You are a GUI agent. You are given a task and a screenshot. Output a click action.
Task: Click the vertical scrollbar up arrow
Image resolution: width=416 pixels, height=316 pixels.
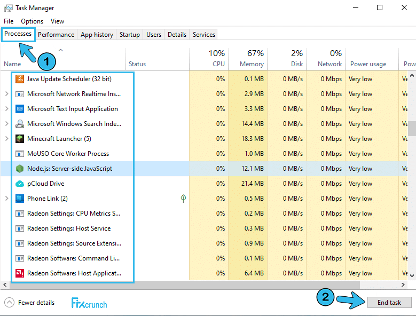coord(412,76)
